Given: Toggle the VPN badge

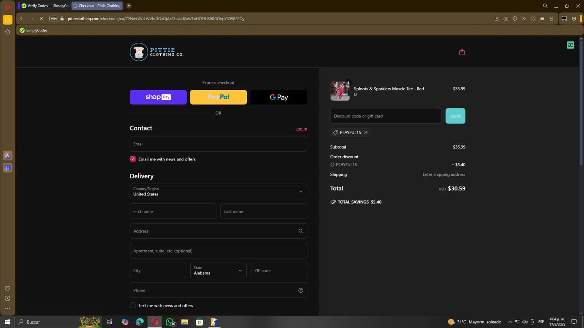Looking at the screenshot, I should (54, 19).
